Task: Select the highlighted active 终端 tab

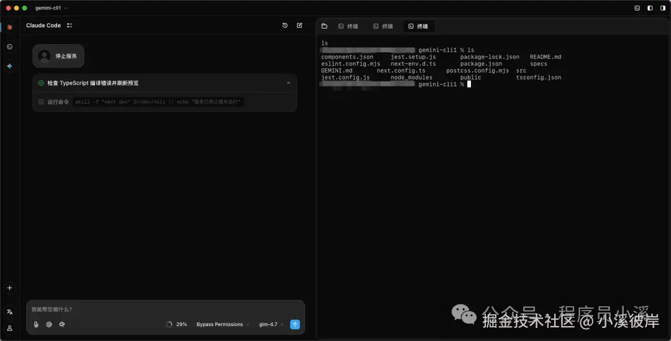Action: [x=418, y=26]
